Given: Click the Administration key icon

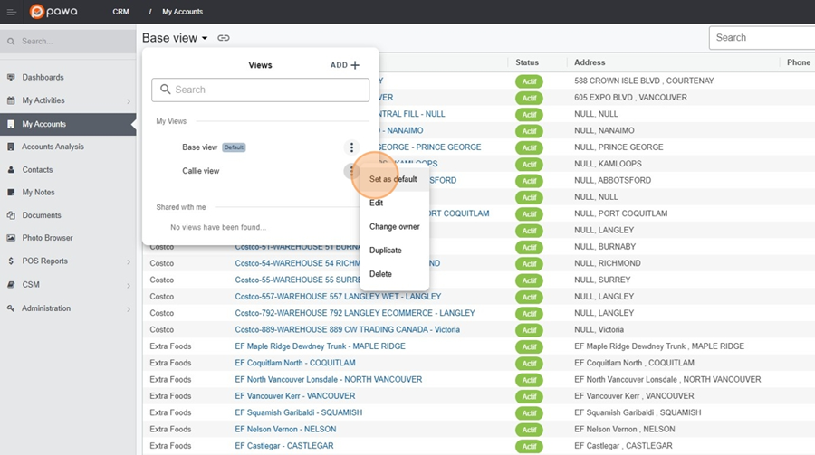Looking at the screenshot, I should click(x=11, y=308).
